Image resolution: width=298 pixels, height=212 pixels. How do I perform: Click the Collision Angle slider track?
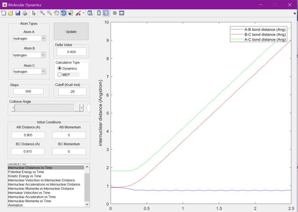click(x=47, y=107)
